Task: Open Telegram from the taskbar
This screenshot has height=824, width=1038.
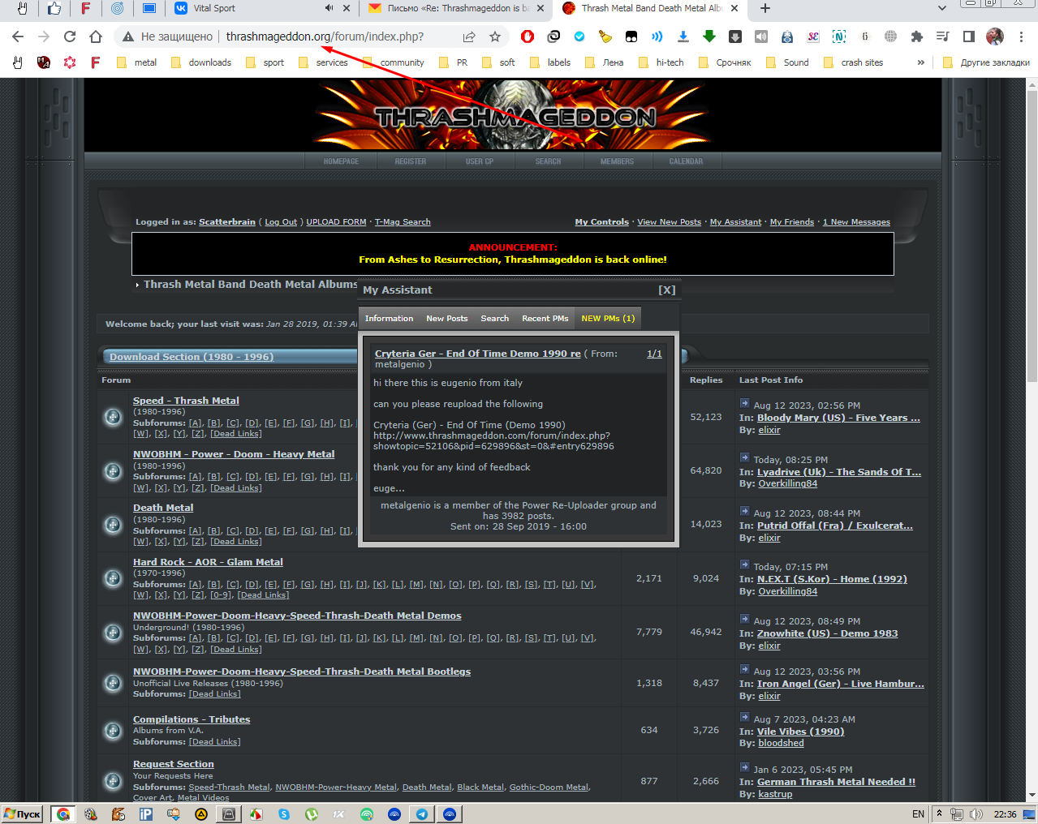Action: coord(422,814)
